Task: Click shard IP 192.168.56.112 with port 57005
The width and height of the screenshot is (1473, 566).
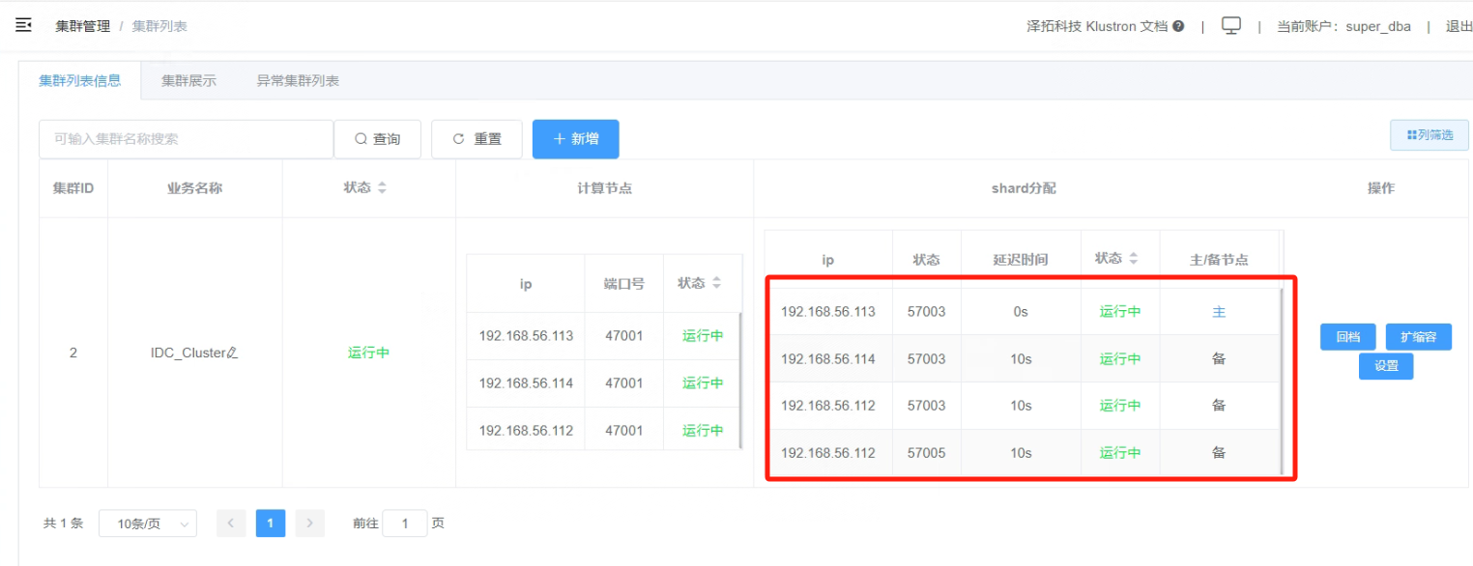Action: point(828,453)
